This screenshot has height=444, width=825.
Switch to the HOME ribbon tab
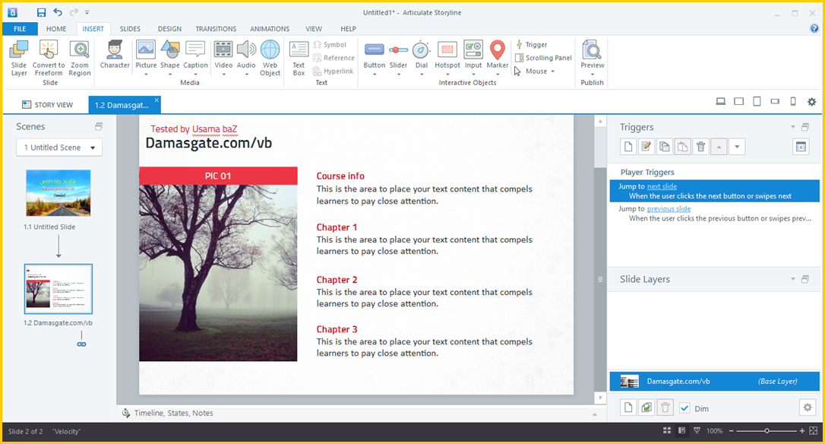tap(56, 29)
